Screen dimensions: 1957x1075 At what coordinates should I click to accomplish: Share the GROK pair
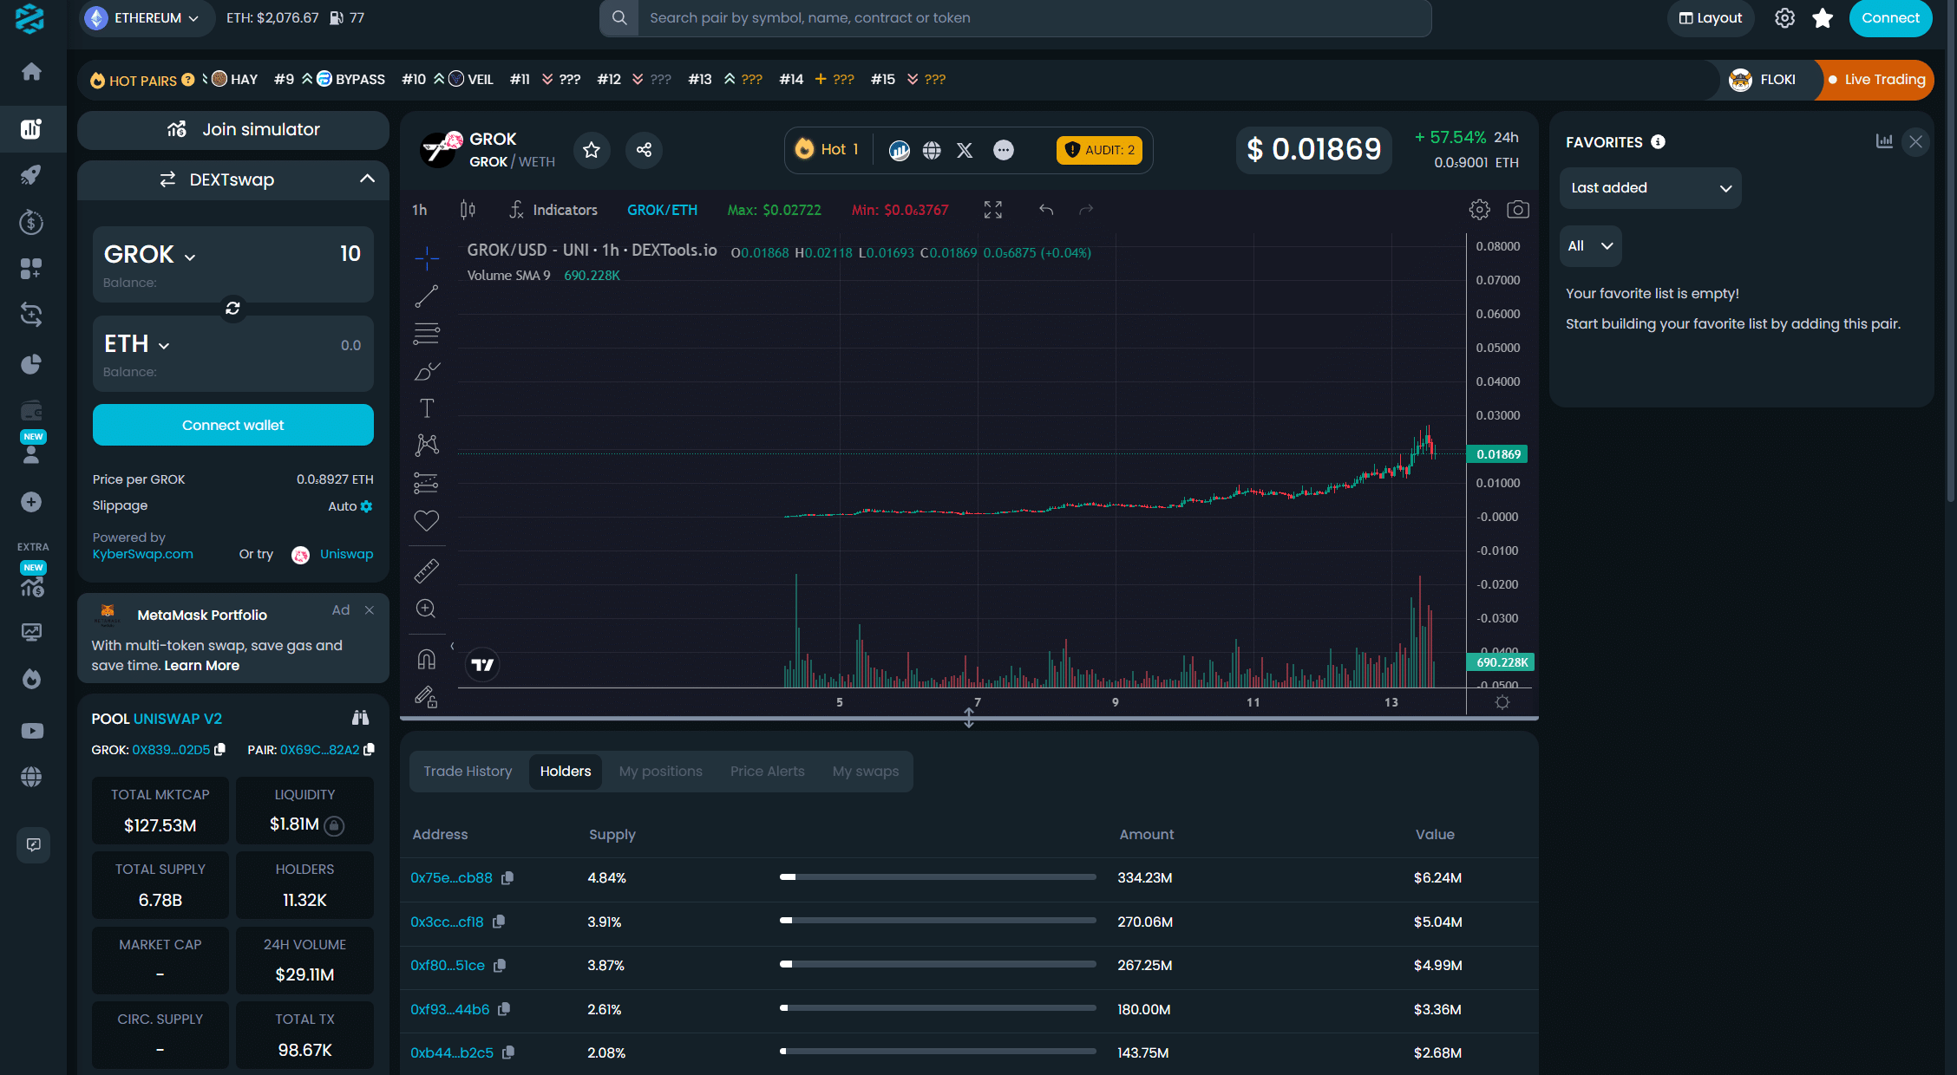point(644,150)
